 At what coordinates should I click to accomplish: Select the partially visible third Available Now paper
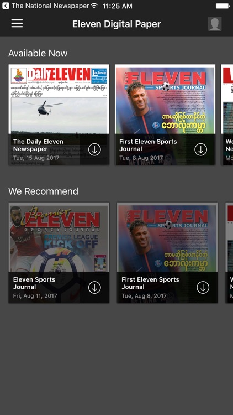coord(227,115)
